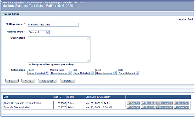Go to the Home breadcrumb link
The image size is (195, 117).
tap(5, 2)
